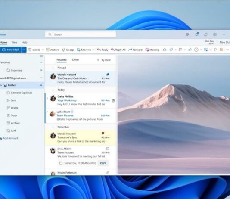Click the Add Account link

click(x=9, y=138)
